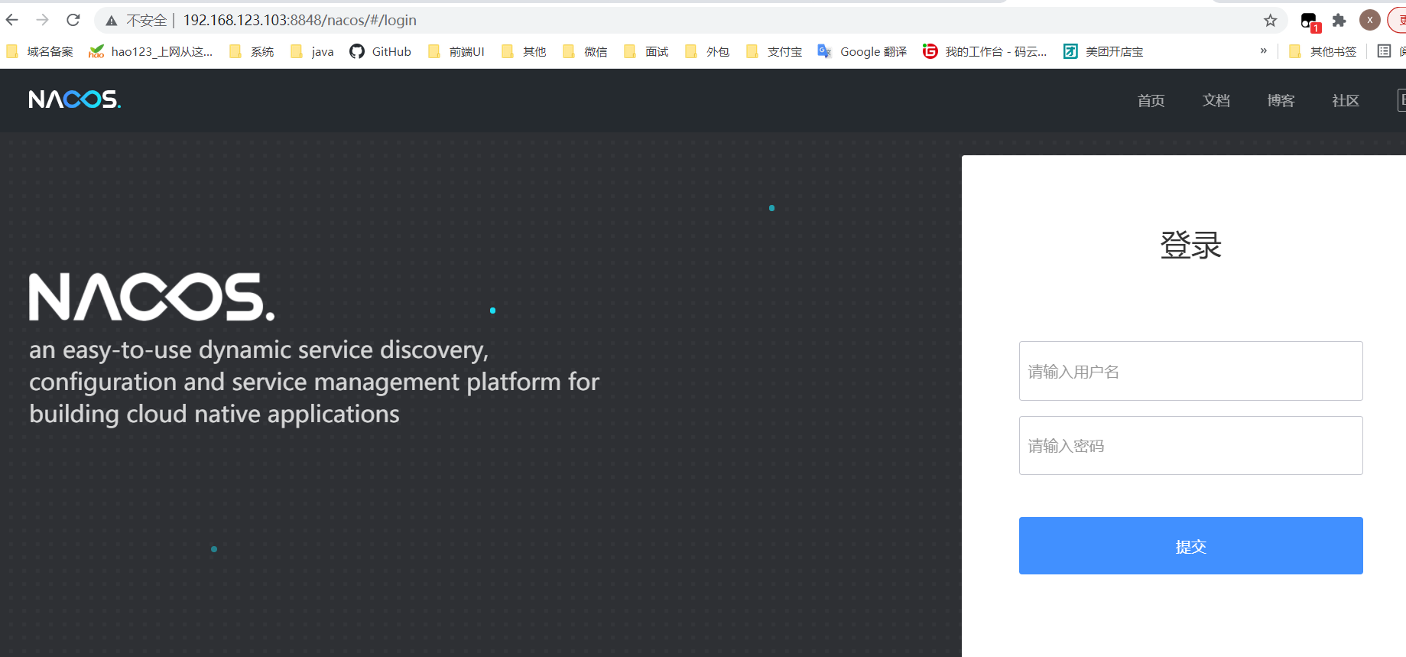Reload the page with refresh icon
Viewport: 1406px width, 657px height.
point(73,20)
